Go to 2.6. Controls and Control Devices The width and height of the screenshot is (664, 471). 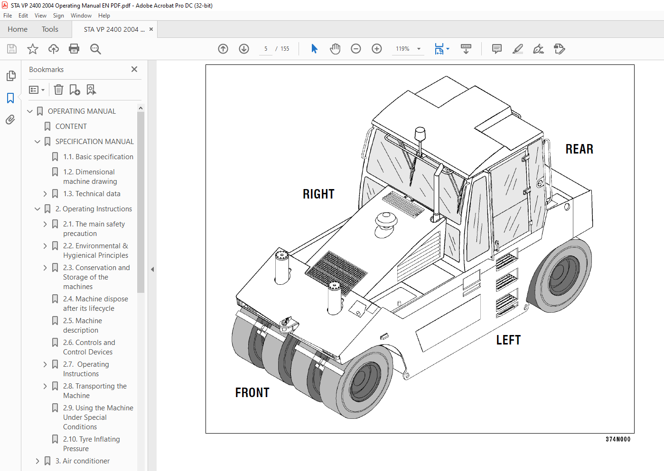click(x=89, y=347)
